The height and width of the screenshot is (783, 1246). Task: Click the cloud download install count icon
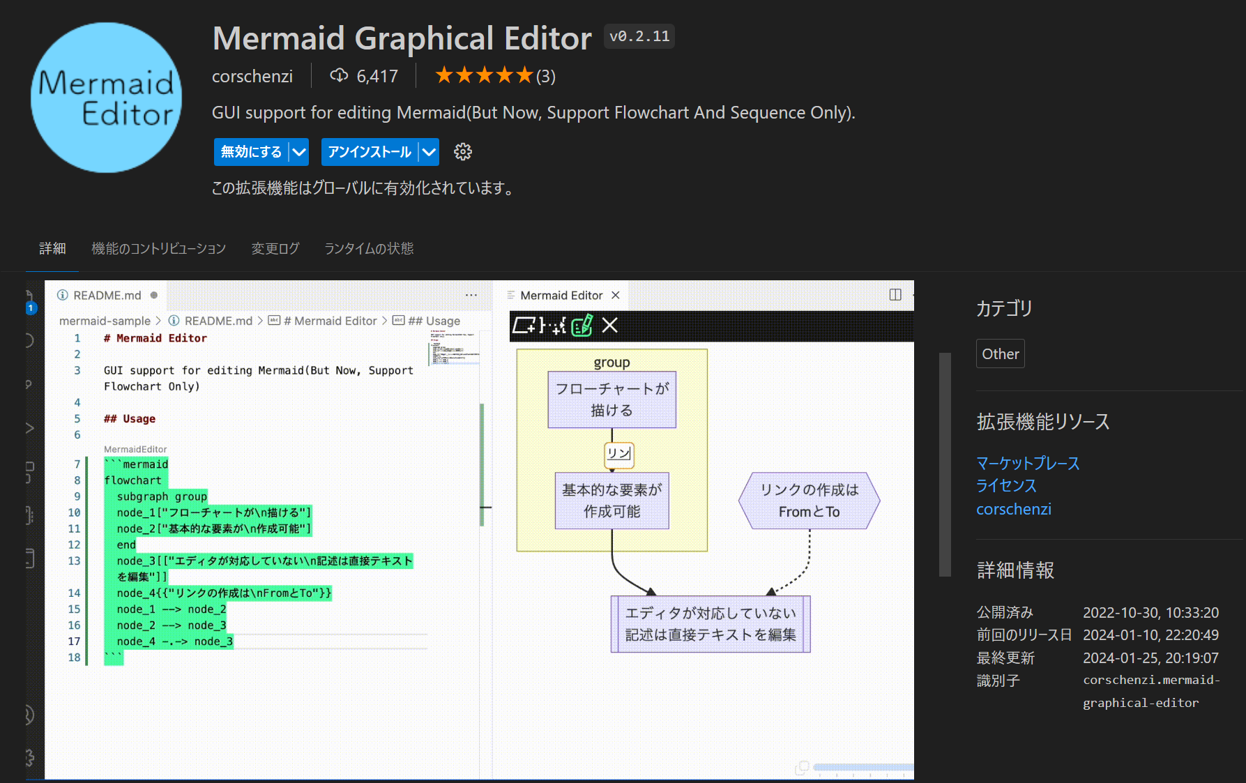tap(339, 75)
